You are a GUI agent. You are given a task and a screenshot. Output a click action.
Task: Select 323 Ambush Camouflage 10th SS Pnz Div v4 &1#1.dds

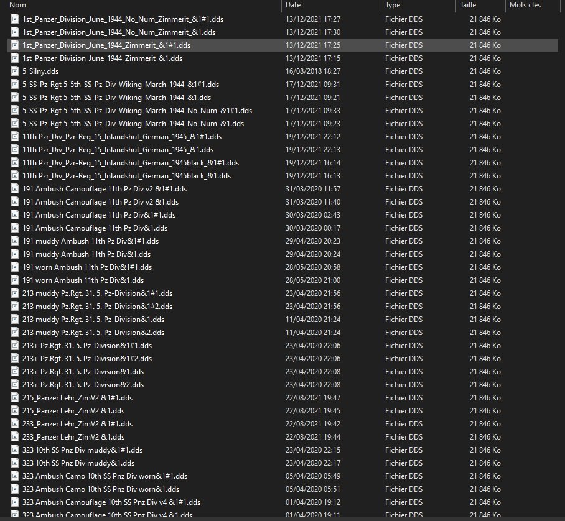[111, 502]
